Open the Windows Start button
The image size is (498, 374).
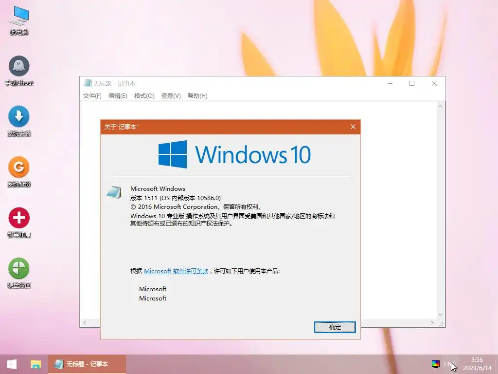(x=12, y=364)
